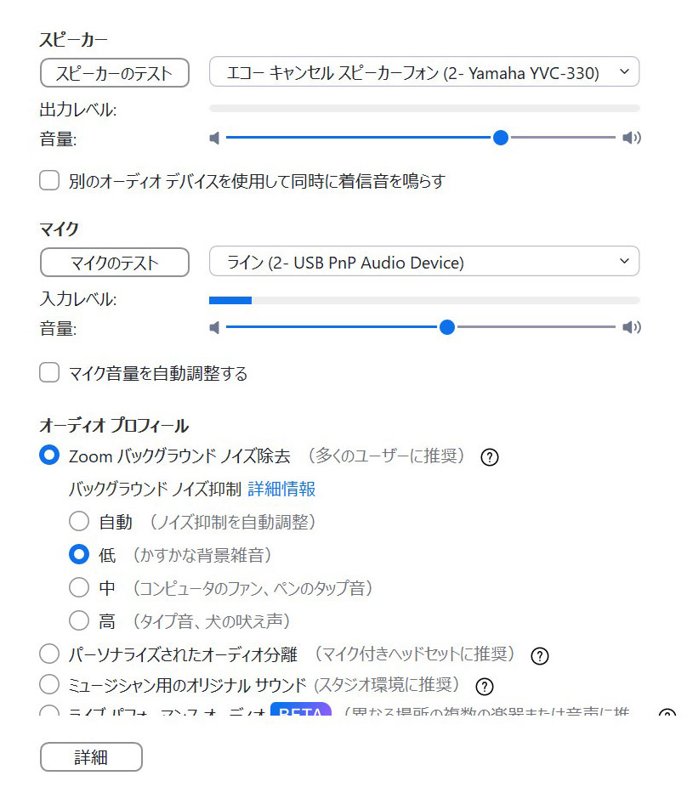Open help icon for musician original sound
Screen dimensions: 687x787
[485, 686]
